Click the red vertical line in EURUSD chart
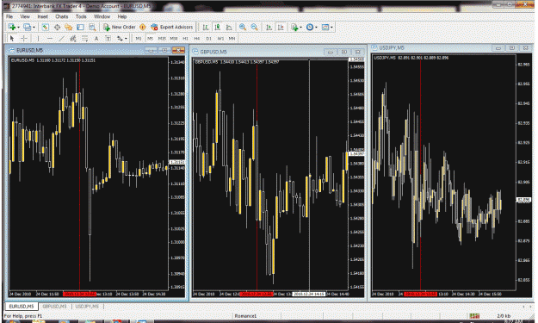Image resolution: width=538 pixels, height=323 pixels. pyautogui.click(x=79, y=175)
